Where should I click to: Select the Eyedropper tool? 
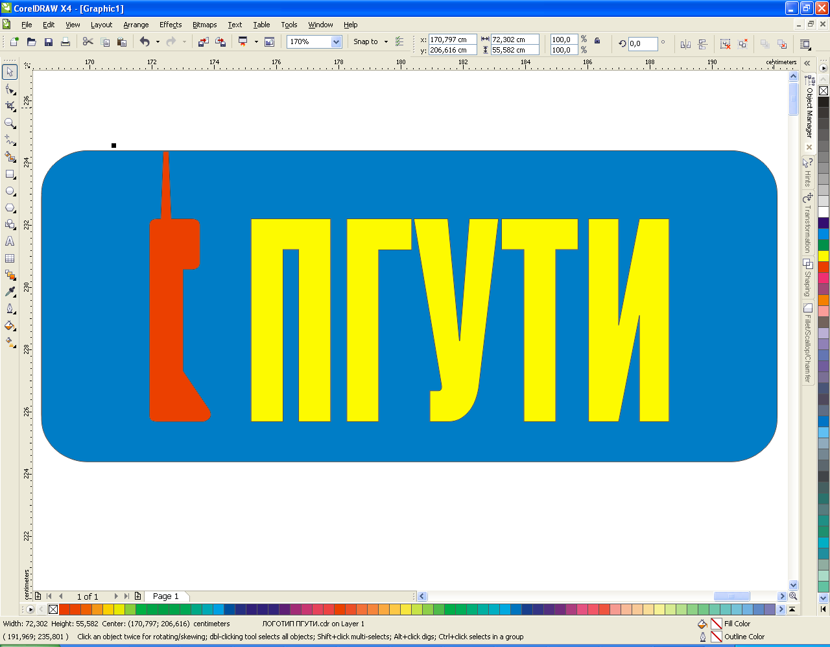[x=10, y=292]
